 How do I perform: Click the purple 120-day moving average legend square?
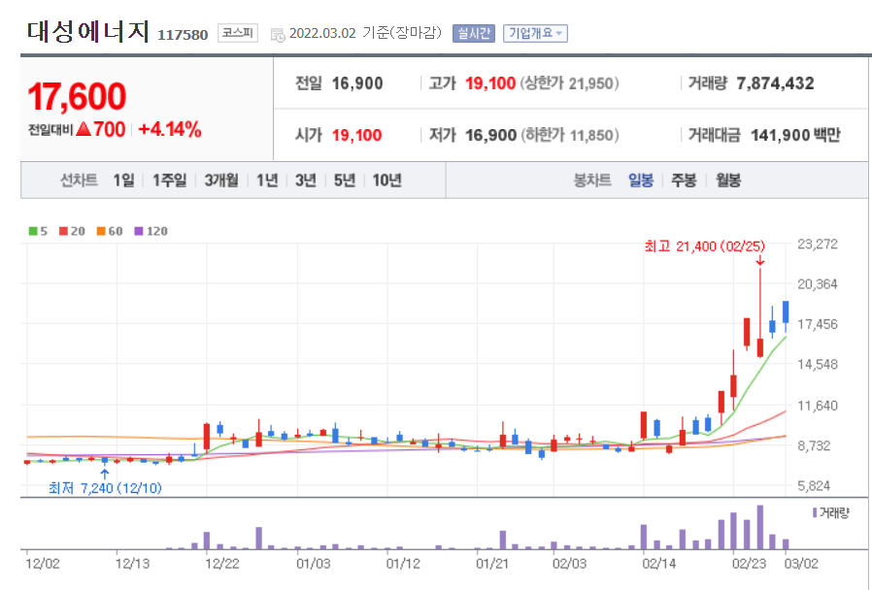pos(139,231)
